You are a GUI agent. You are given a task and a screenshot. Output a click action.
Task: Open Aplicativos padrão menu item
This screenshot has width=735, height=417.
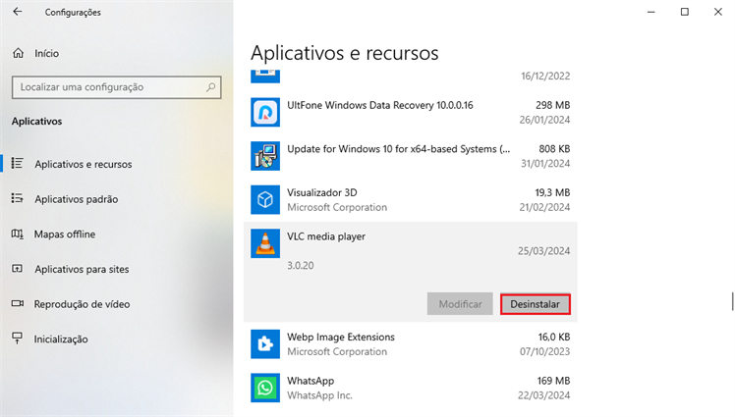click(x=77, y=199)
